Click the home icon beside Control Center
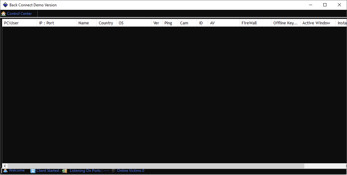347x175 pixels. (x=3, y=14)
